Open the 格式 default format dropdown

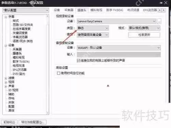coord(144,28)
